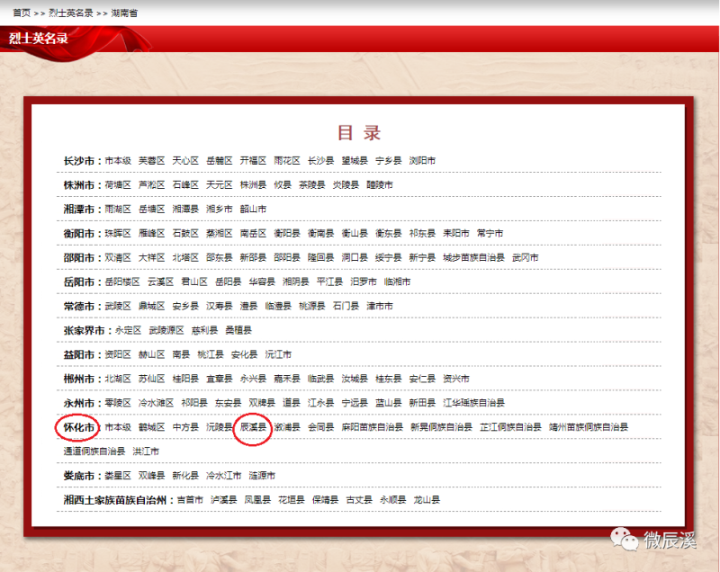Image resolution: width=720 pixels, height=572 pixels.
Task: Open 珠晖区 under 衡阳市
Action: click(x=118, y=234)
